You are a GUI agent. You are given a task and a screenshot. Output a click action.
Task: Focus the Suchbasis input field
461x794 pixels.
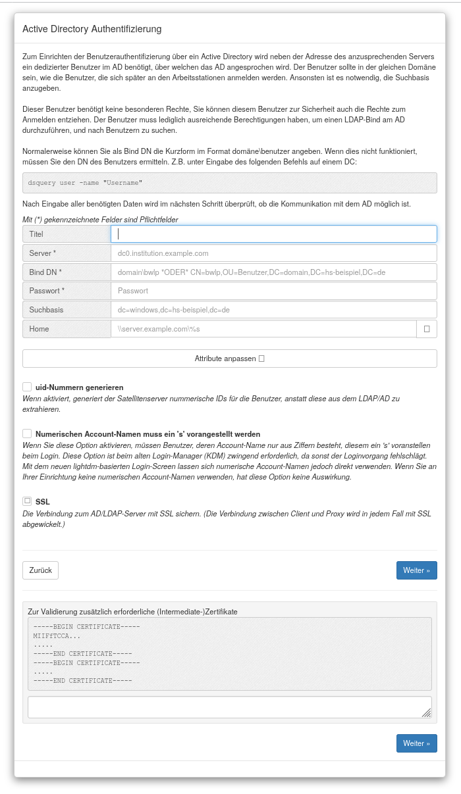(273, 310)
